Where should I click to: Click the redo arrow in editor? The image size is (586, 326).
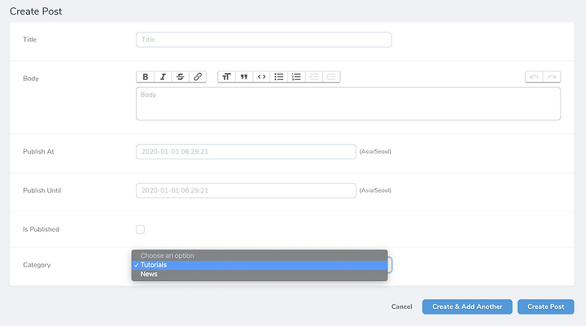(552, 77)
